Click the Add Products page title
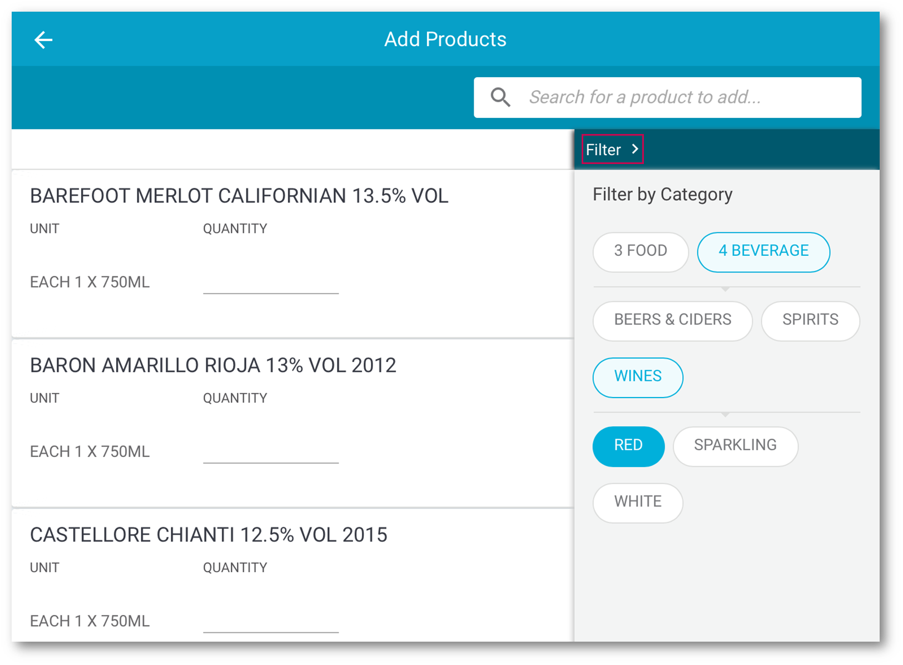 445,39
